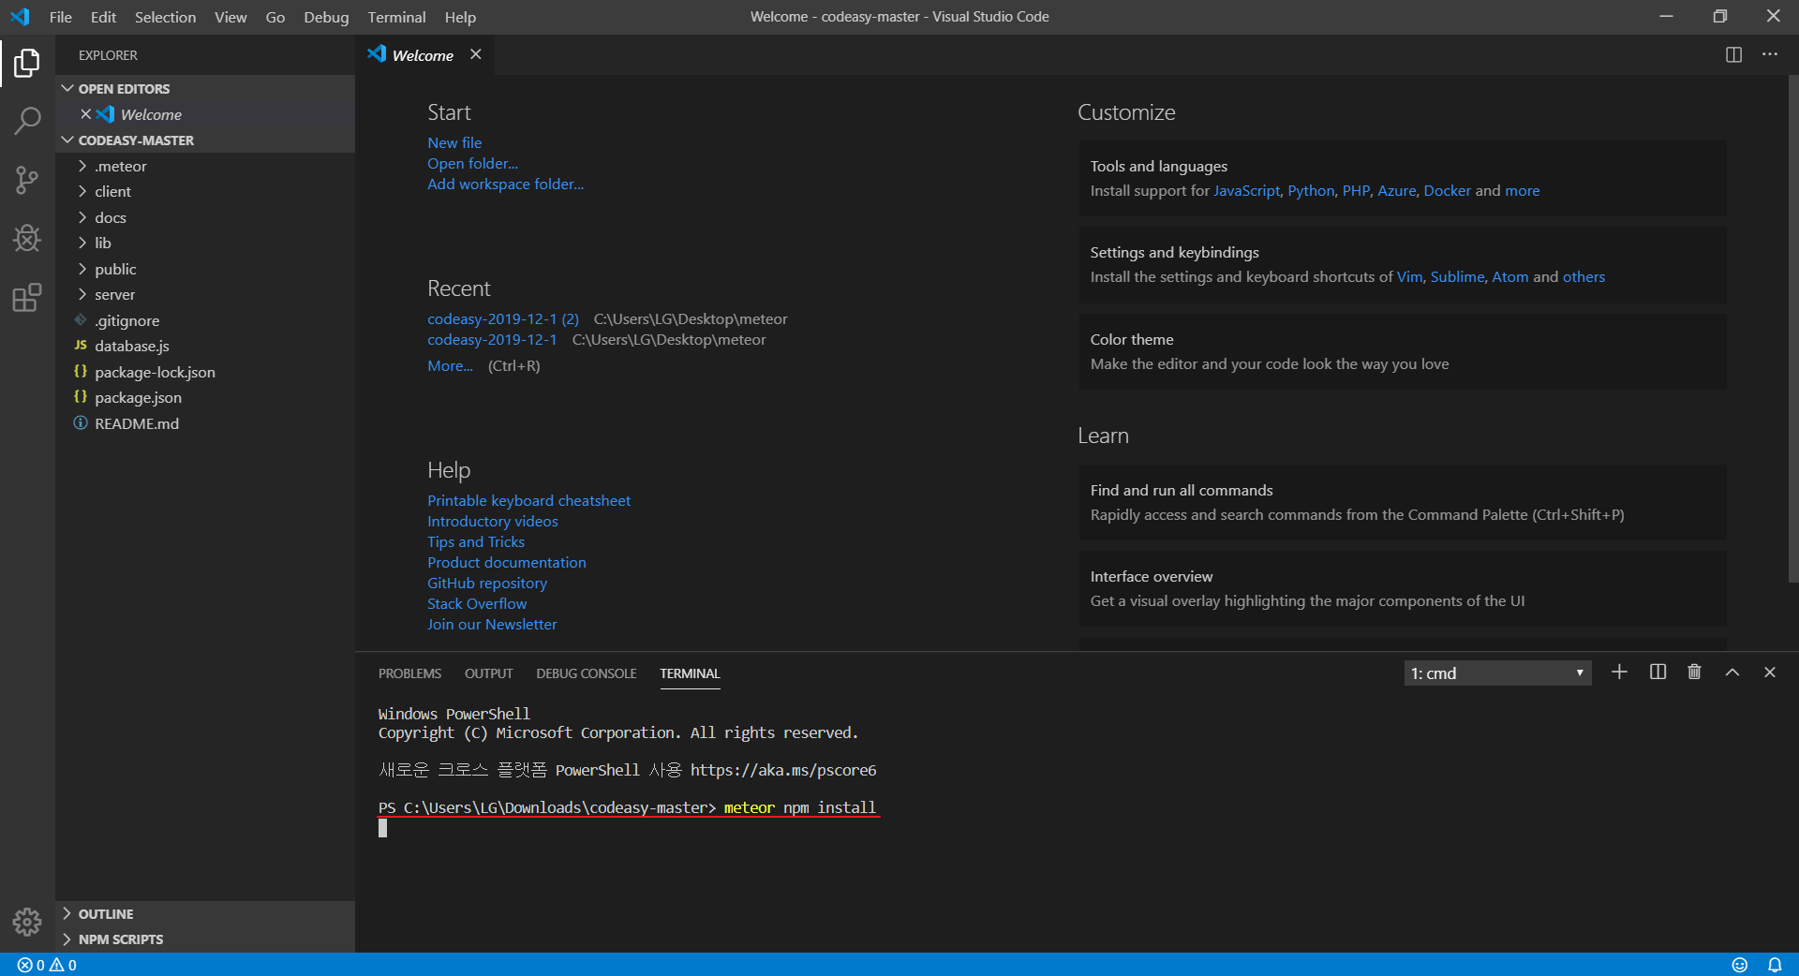The width and height of the screenshot is (1799, 976).
Task: Click Add workspace folder... link
Action: (x=505, y=184)
